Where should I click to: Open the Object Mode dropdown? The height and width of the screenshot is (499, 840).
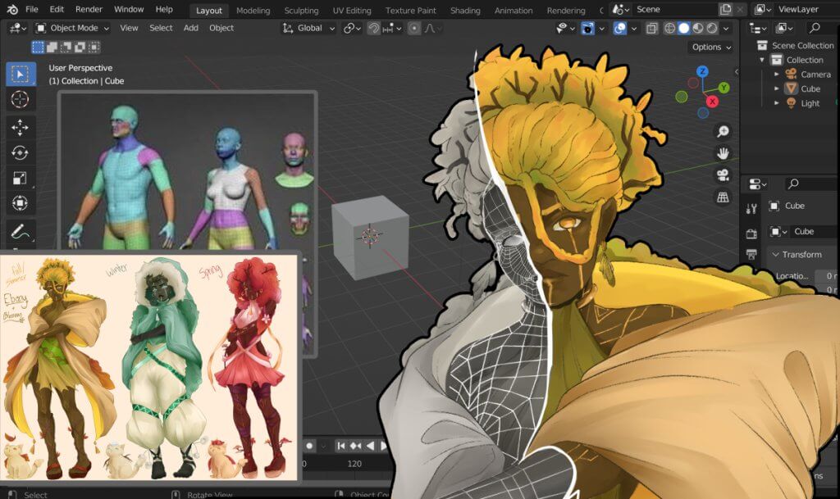click(x=72, y=28)
